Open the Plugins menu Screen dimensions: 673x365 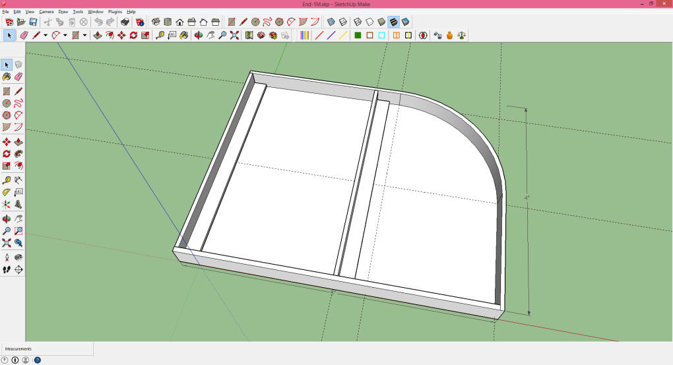point(115,12)
